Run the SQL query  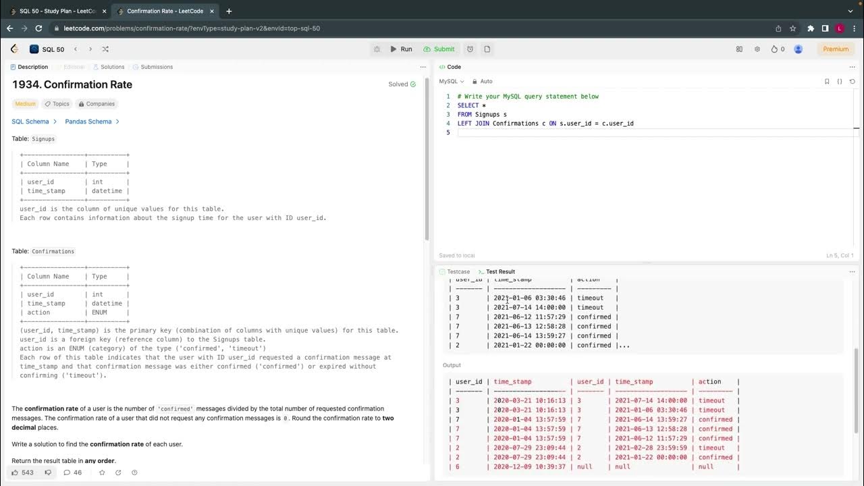401,49
